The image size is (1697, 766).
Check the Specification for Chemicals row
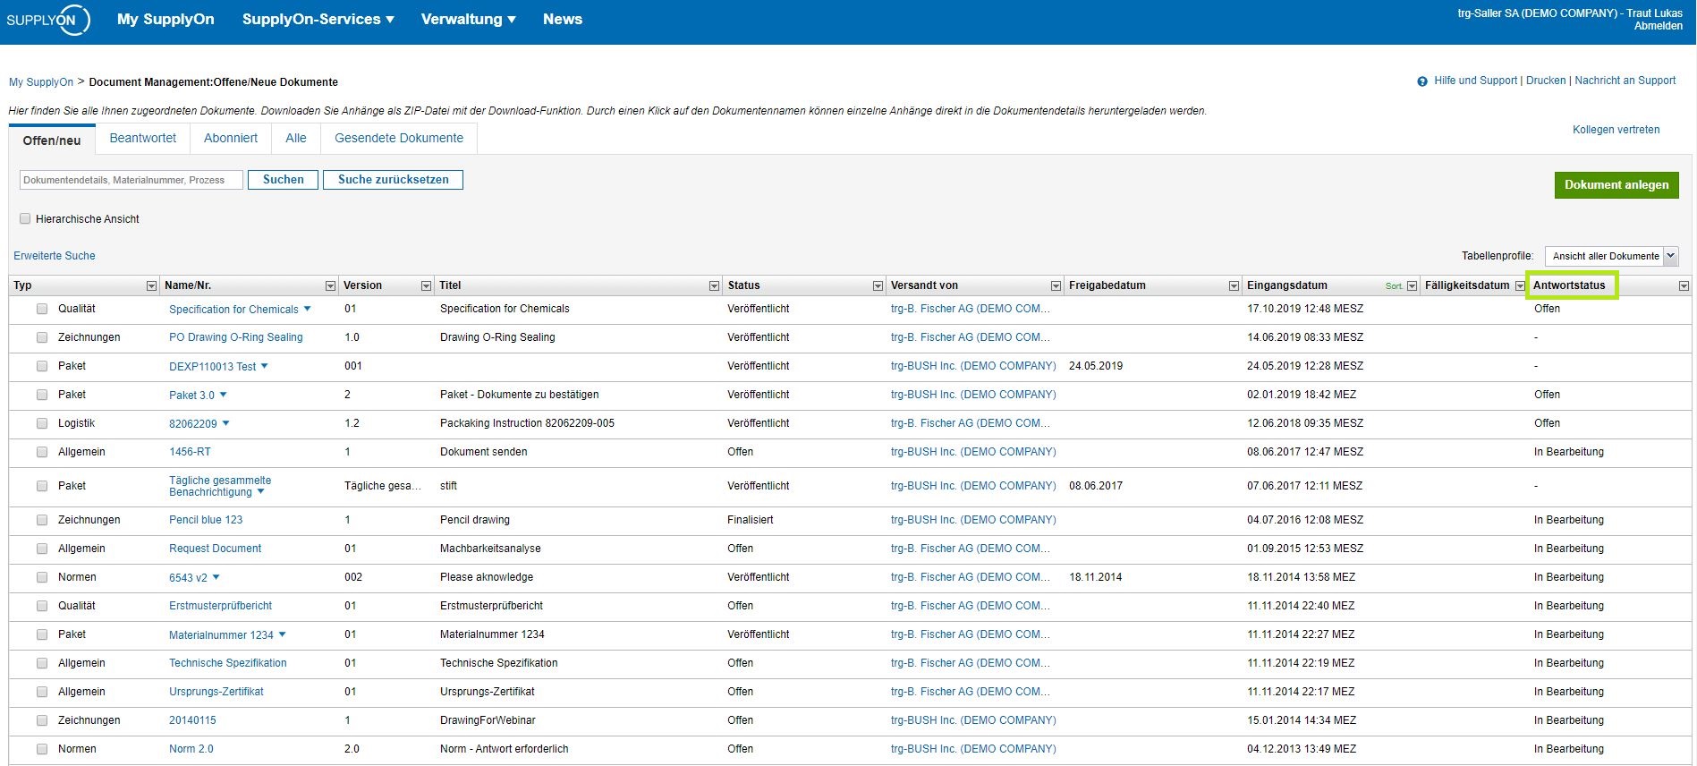pyautogui.click(x=42, y=309)
